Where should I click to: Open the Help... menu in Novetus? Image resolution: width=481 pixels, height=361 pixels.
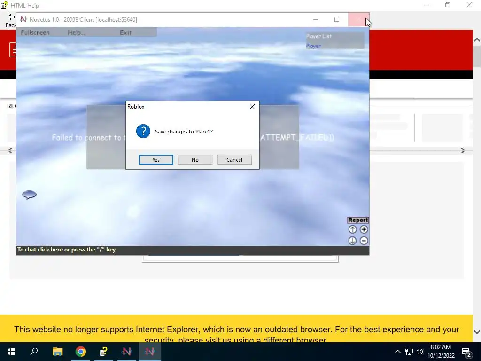coord(76,32)
